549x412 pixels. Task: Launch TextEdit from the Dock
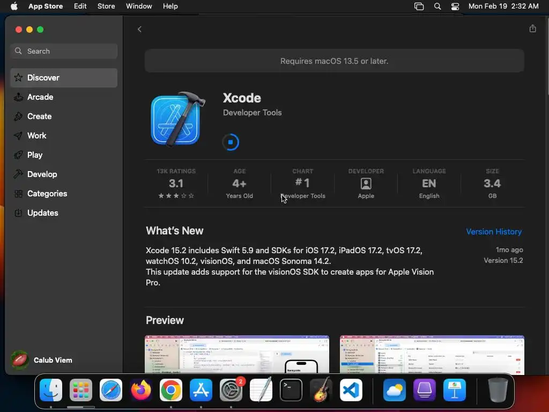click(261, 390)
